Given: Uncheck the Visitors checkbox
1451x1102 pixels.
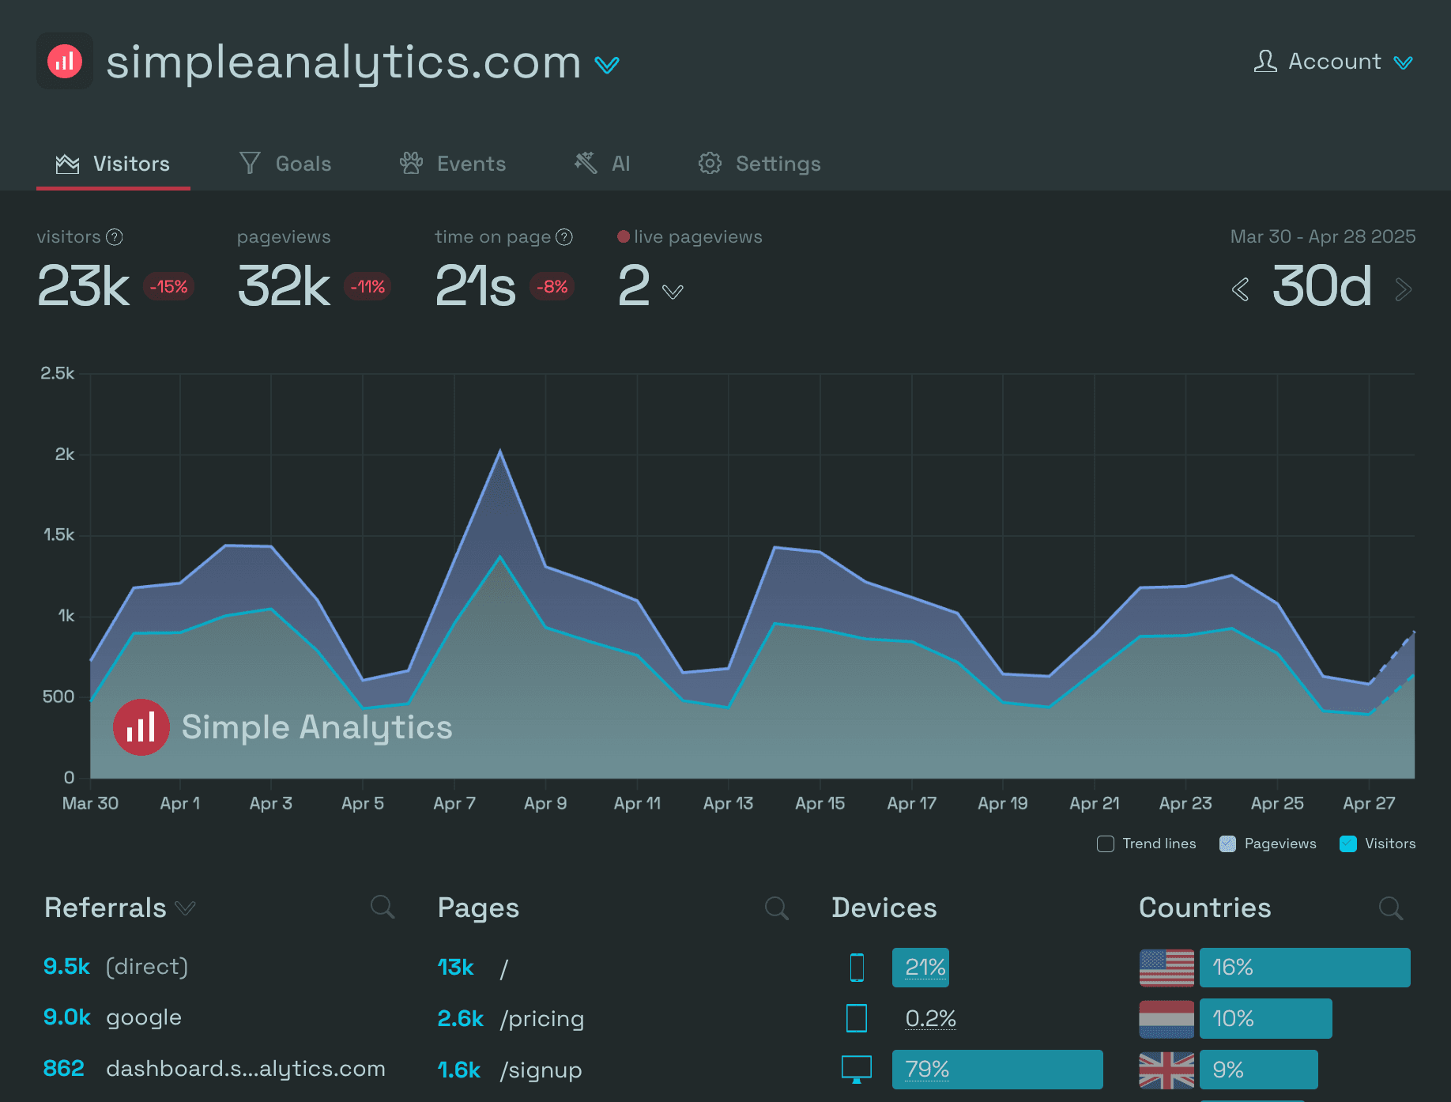Looking at the screenshot, I should (1348, 844).
